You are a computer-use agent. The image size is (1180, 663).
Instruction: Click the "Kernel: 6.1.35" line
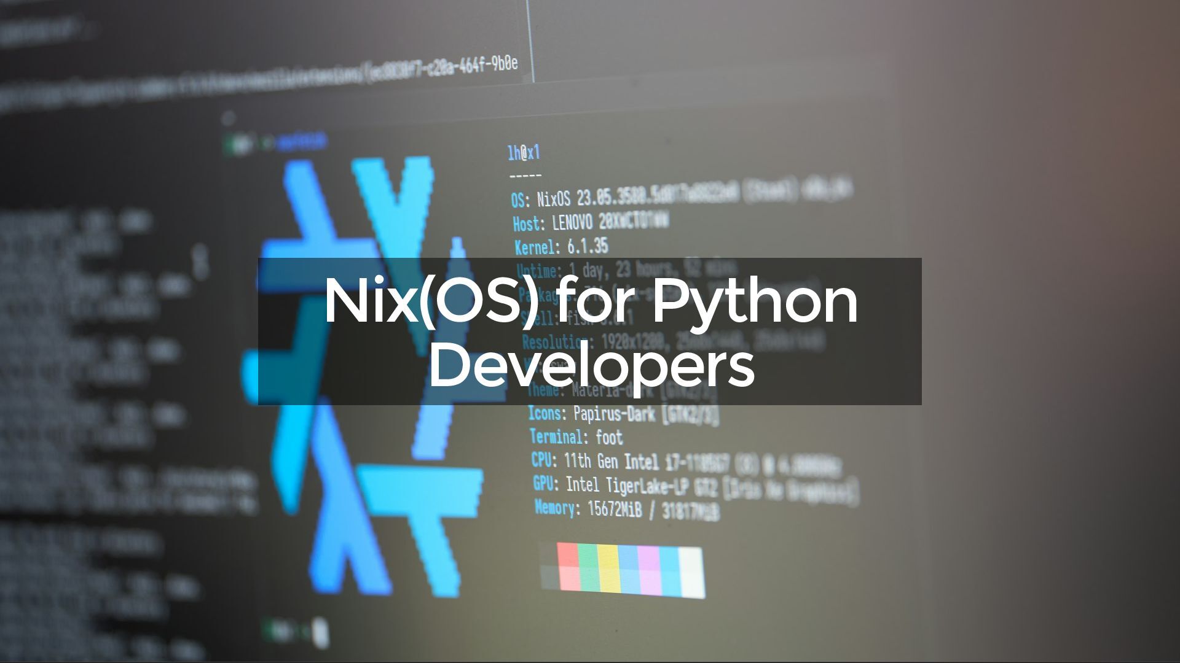point(561,247)
